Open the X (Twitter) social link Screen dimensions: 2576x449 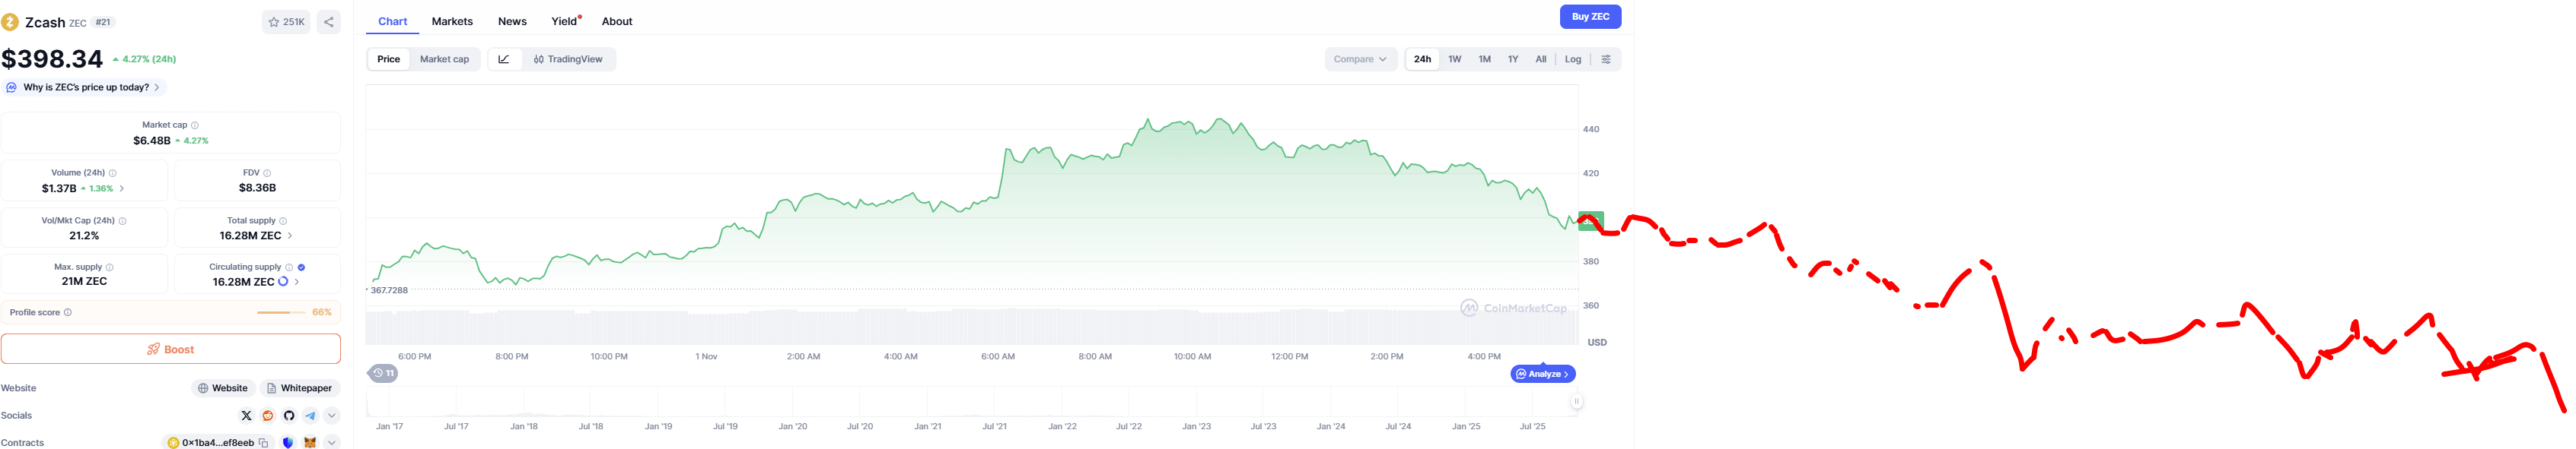(x=246, y=416)
